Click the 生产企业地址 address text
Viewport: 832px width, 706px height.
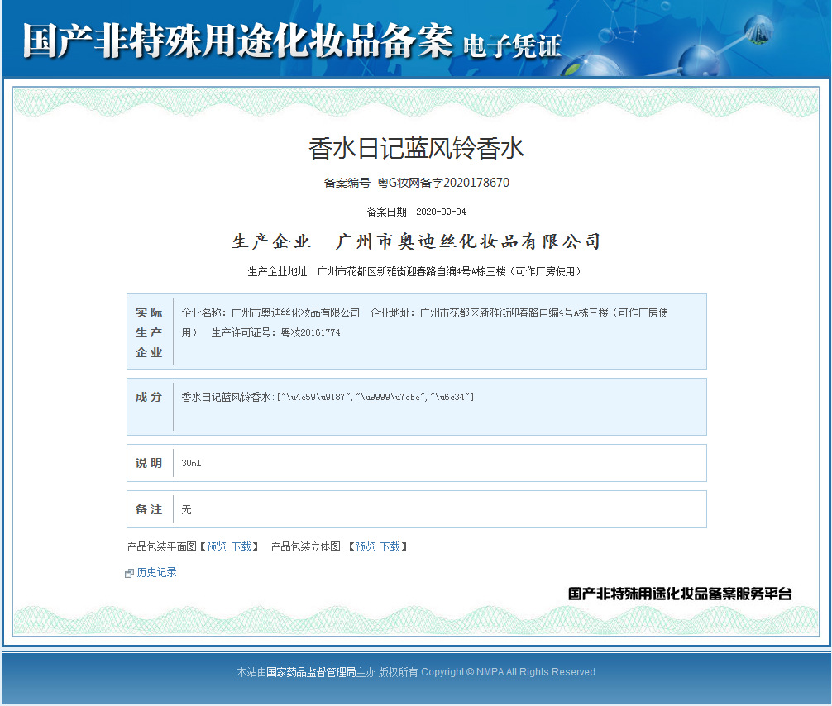click(416, 270)
